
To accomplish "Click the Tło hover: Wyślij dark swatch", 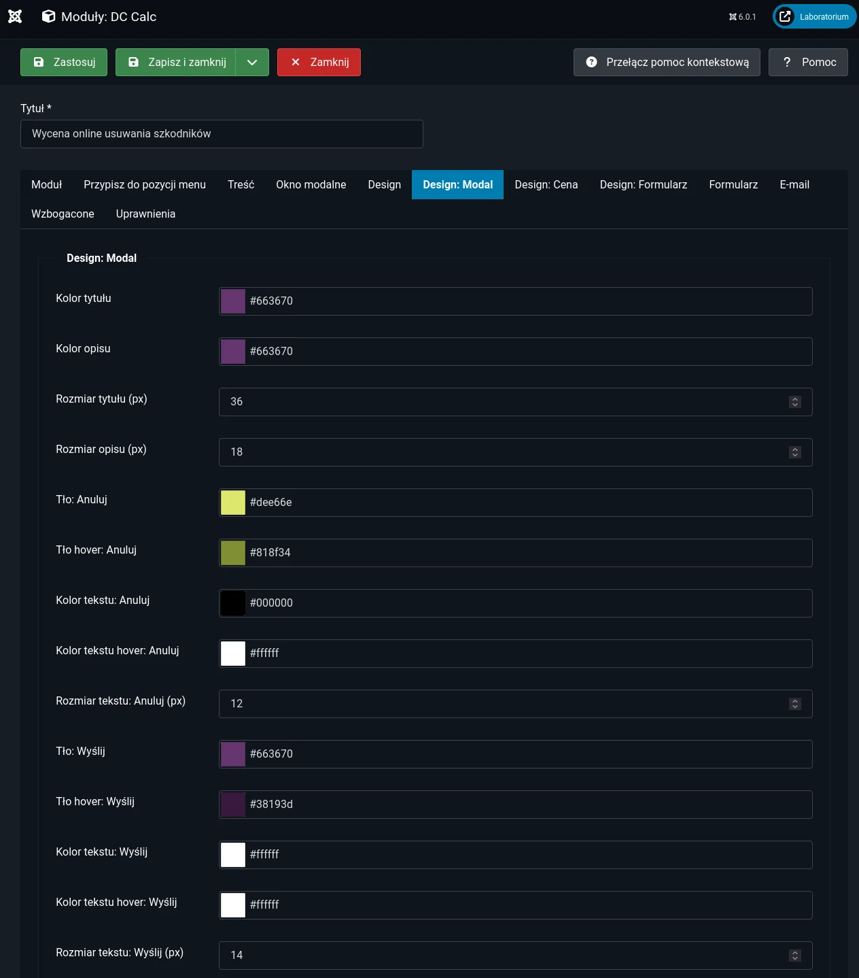I will tap(233, 805).
